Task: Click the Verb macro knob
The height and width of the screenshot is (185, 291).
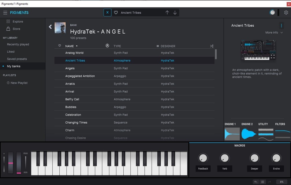Action: [x=225, y=158]
